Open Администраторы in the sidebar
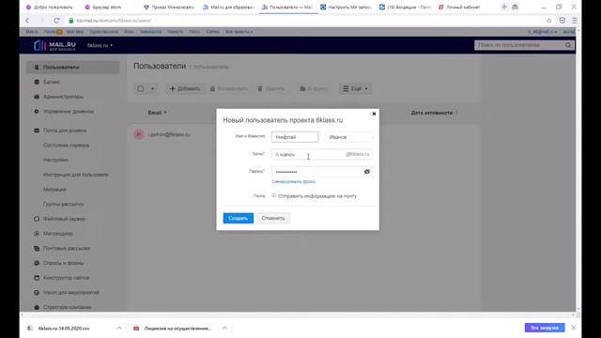The image size is (601, 338). 63,97
